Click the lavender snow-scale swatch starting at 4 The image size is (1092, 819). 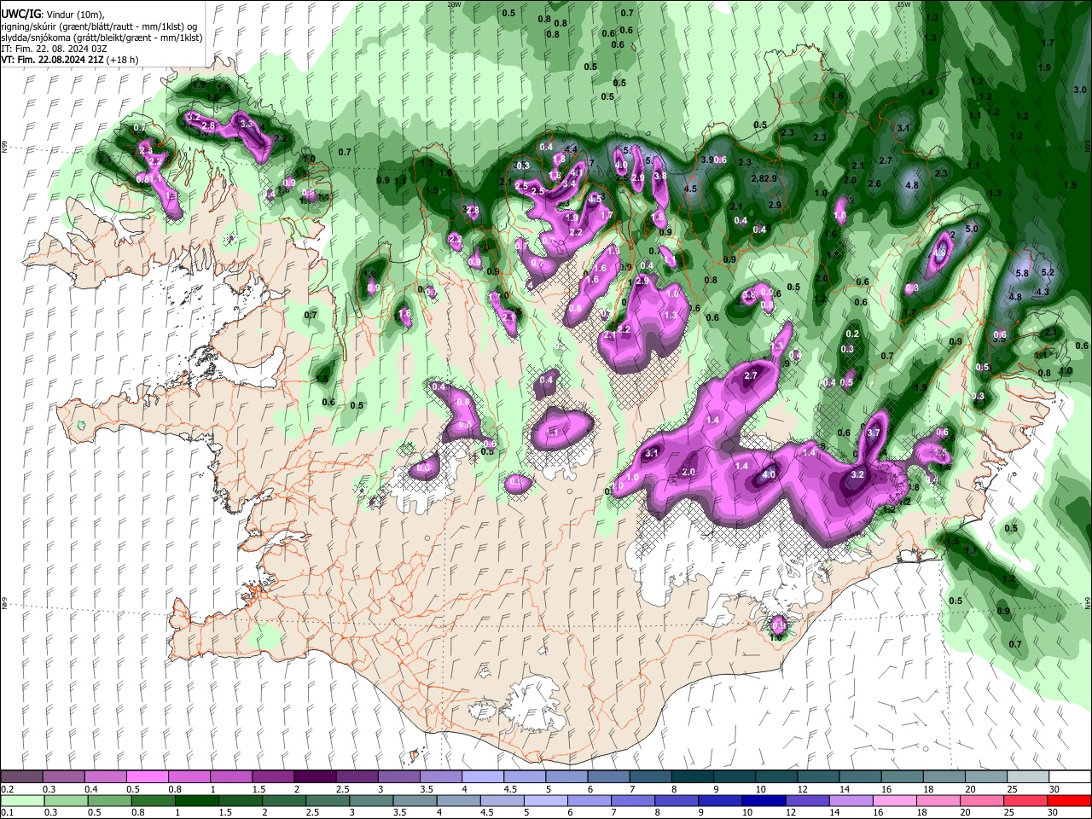click(x=483, y=776)
